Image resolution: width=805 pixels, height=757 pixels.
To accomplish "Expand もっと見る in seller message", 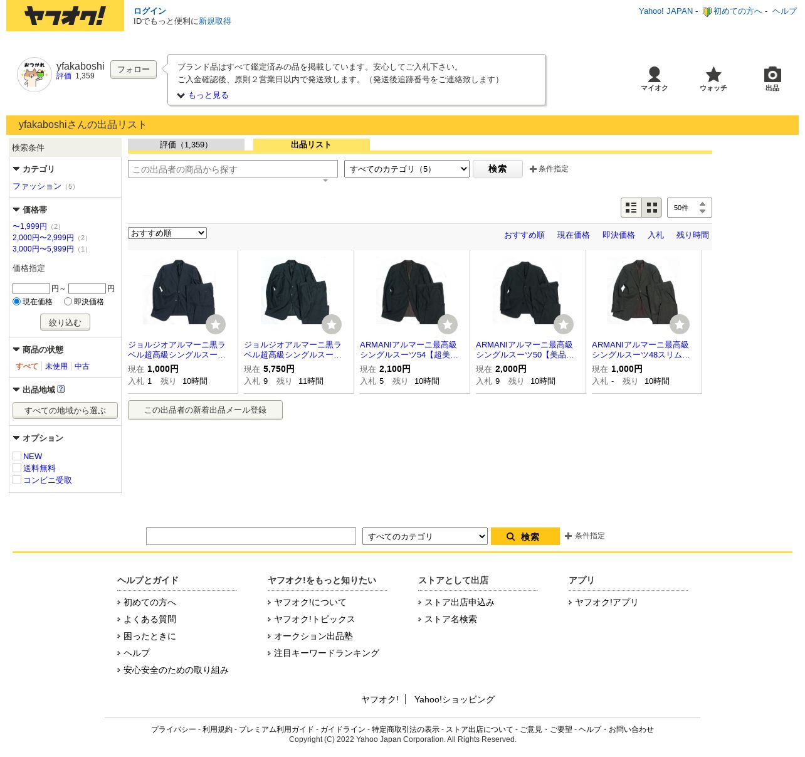I will pos(203,95).
